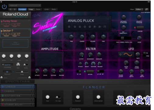
Task: Open the View Editor dropdown
Action: (139, 9)
